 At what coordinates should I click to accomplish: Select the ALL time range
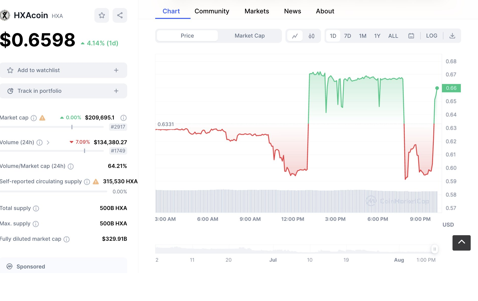393,36
